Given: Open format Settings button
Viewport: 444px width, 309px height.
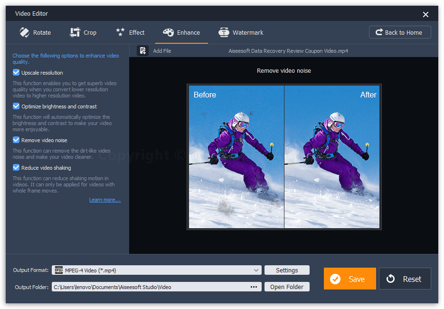Looking at the screenshot, I should pyautogui.click(x=287, y=270).
